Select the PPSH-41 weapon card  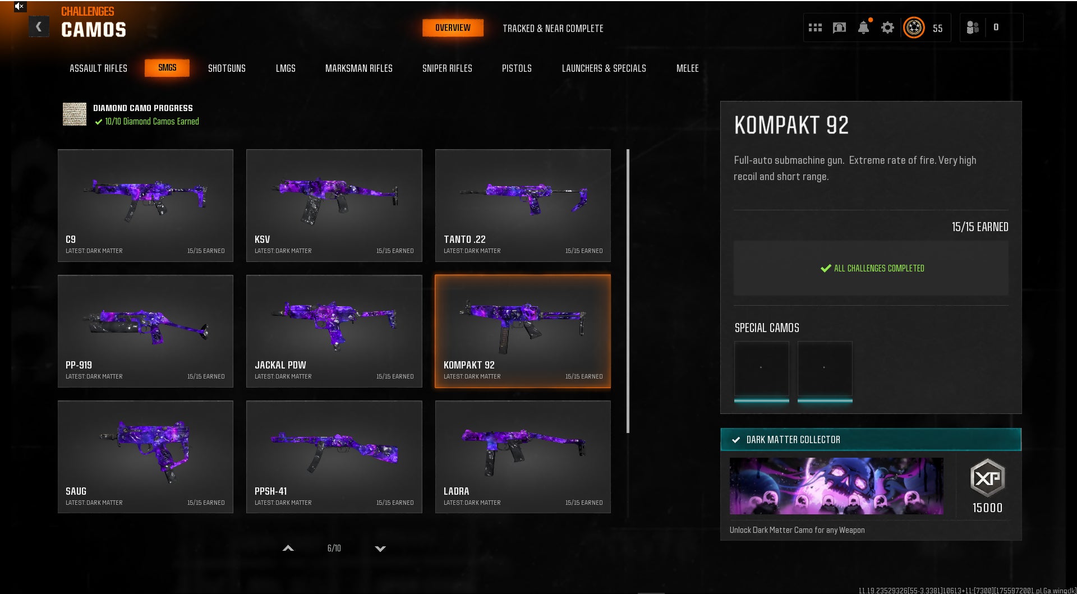tap(334, 457)
